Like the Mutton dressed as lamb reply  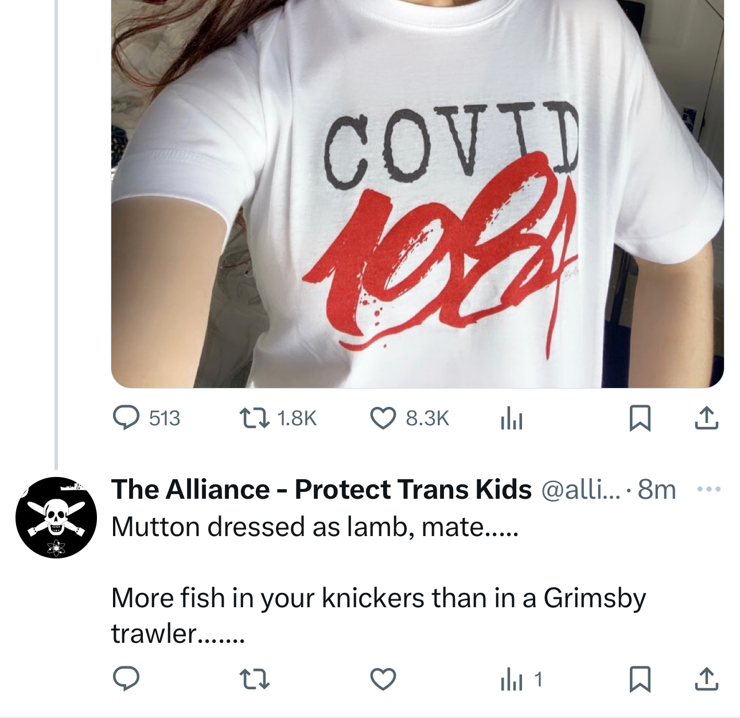pyautogui.click(x=383, y=680)
